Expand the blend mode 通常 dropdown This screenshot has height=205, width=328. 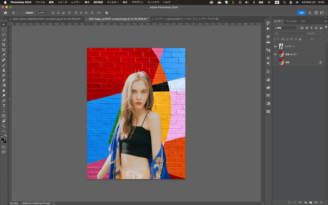(289, 33)
